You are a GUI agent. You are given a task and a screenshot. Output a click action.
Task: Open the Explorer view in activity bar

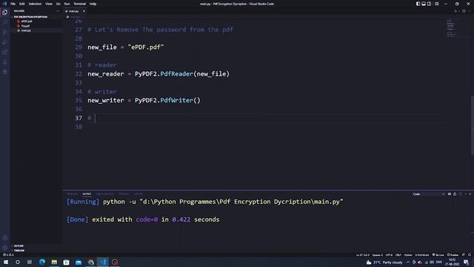pyautogui.click(x=5, y=13)
